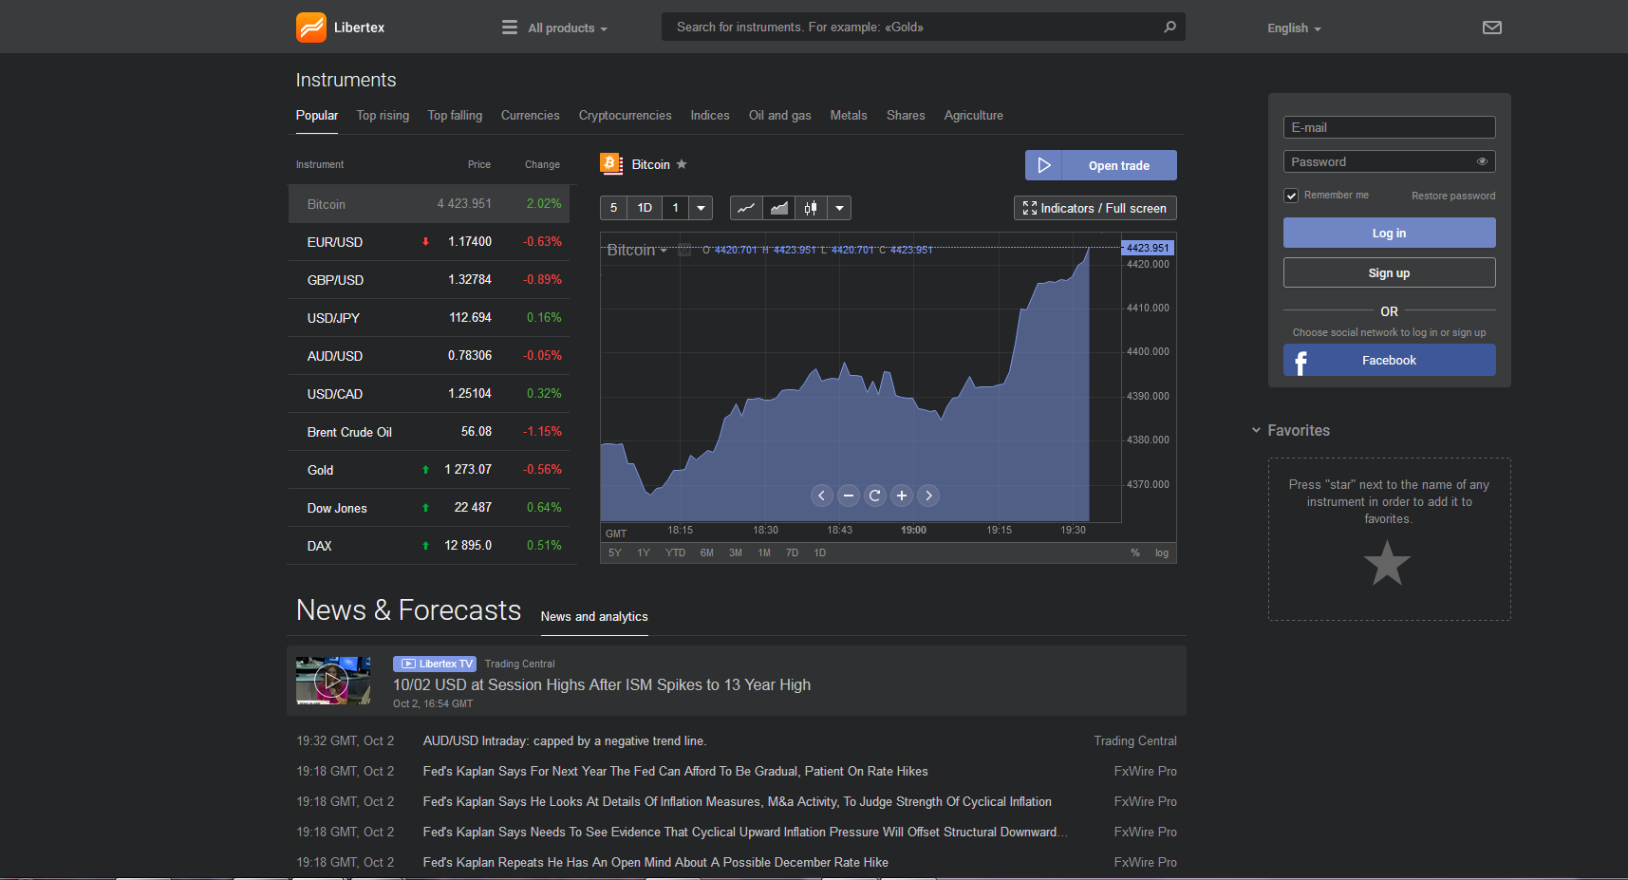Toggle percent scale on chart
The width and height of the screenshot is (1628, 880).
coord(1135,552)
